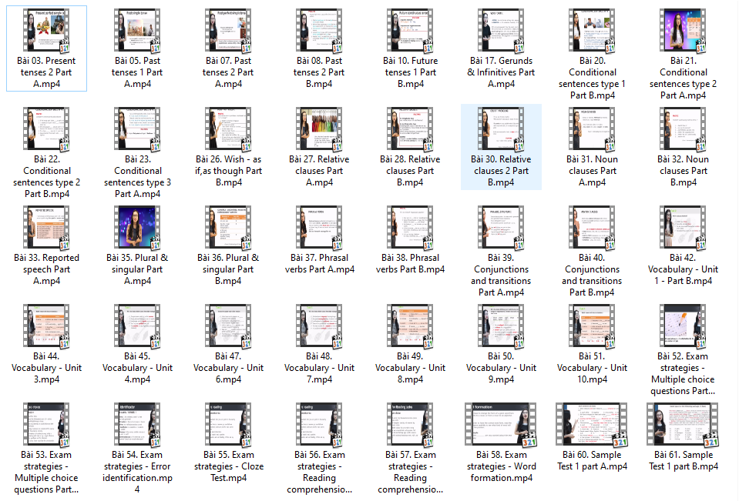Click Bài 55 Exam strategies Cloze Test file
Viewport: 739px width, 501px height.
228,425
